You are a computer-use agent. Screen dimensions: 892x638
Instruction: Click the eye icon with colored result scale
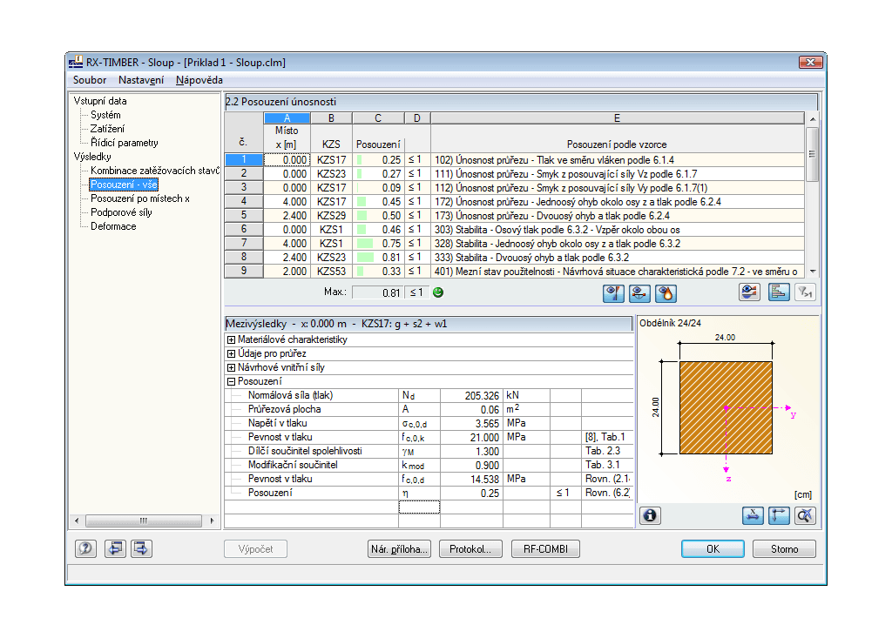[749, 292]
